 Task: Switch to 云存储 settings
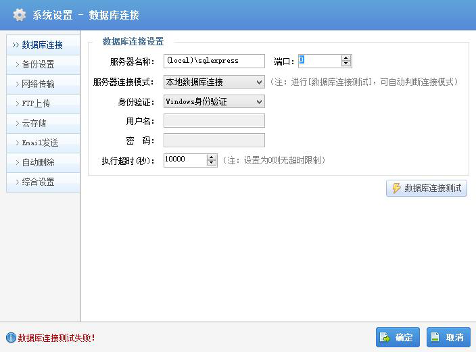[x=43, y=123]
